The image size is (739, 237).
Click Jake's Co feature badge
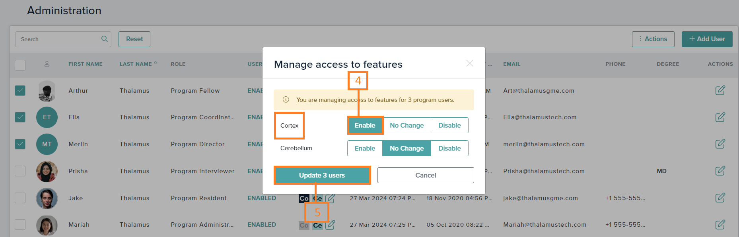click(x=304, y=198)
